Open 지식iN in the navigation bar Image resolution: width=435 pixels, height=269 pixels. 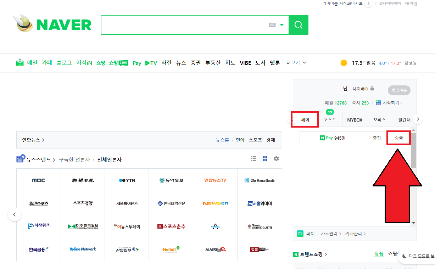pos(84,63)
